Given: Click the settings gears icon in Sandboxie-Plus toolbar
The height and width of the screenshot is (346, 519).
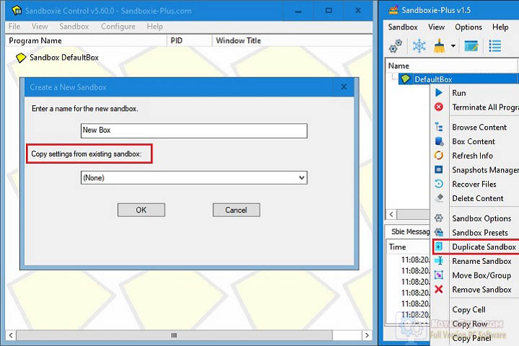Looking at the screenshot, I should point(396,46).
